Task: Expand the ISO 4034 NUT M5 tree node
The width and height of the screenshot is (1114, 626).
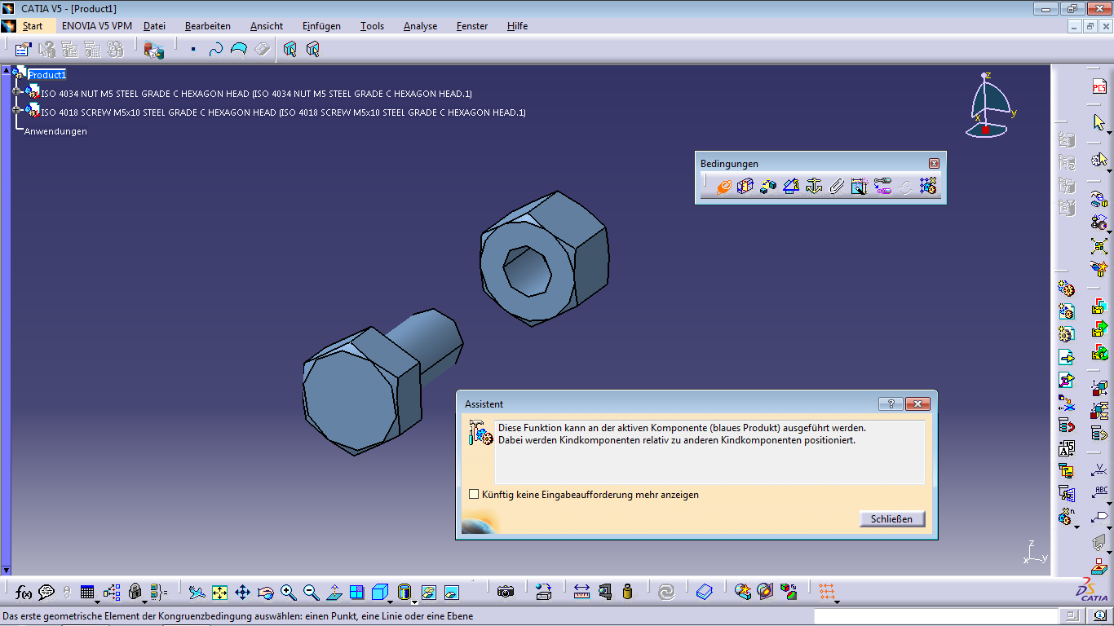Action: pyautogui.click(x=15, y=91)
